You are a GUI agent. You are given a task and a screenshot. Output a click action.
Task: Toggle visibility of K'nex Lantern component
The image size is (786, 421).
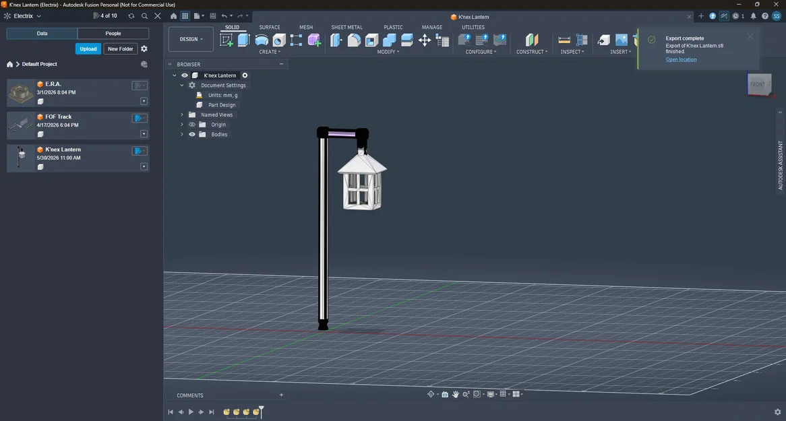(185, 75)
